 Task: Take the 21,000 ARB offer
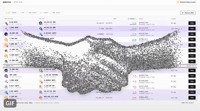192,62
